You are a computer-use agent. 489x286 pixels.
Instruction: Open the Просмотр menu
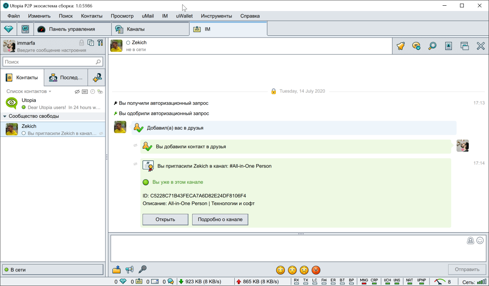(x=122, y=16)
